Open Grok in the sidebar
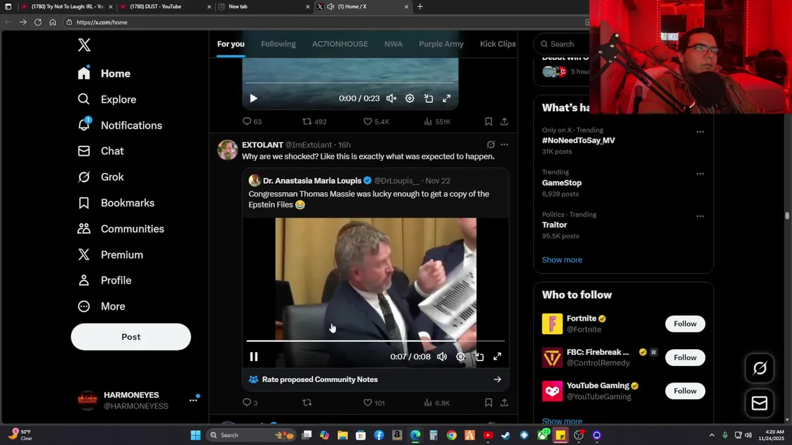Screen dimensions: 792x445 pyautogui.click(x=100, y=177)
